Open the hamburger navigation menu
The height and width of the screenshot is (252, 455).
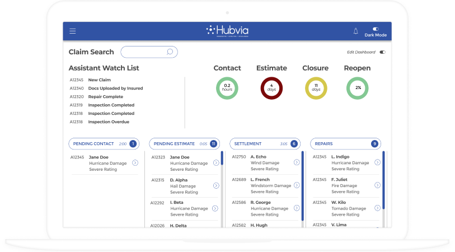73,31
